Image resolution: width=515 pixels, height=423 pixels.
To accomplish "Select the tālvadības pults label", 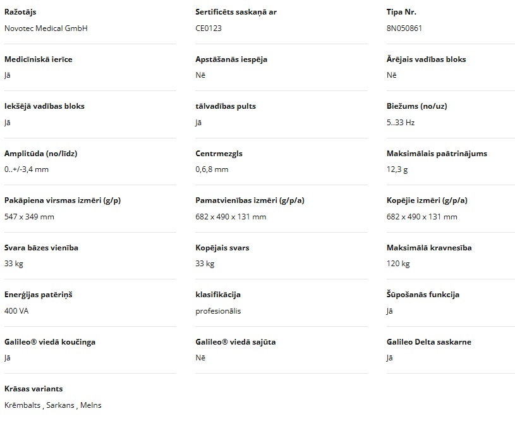I will click(226, 106).
